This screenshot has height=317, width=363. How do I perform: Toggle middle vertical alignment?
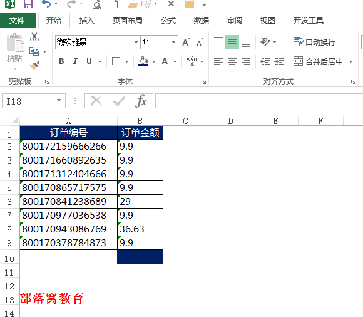coord(232,42)
